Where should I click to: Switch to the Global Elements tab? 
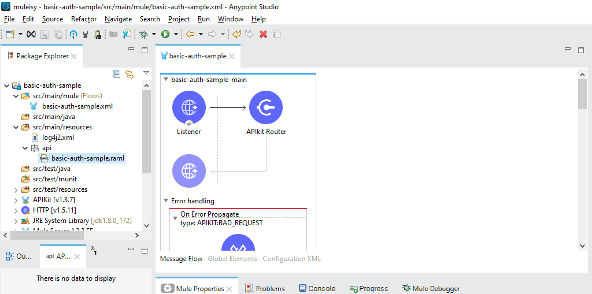click(x=232, y=259)
